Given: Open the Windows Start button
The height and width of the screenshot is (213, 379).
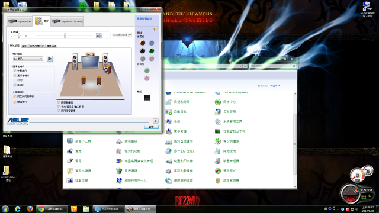Looking at the screenshot, I should pos(5,209).
